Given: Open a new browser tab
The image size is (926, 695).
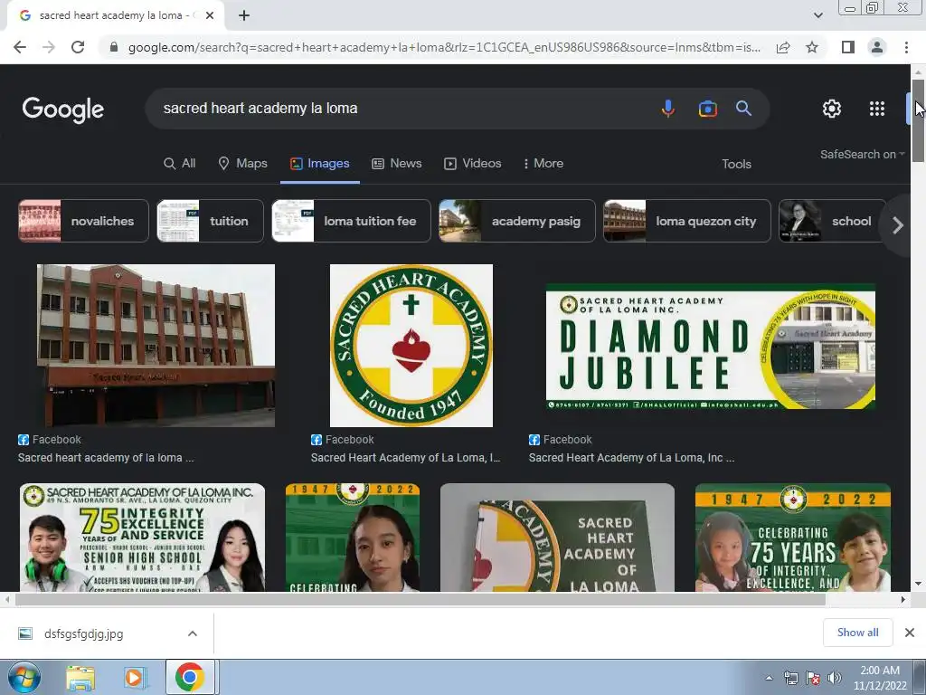Looking at the screenshot, I should coord(244,15).
